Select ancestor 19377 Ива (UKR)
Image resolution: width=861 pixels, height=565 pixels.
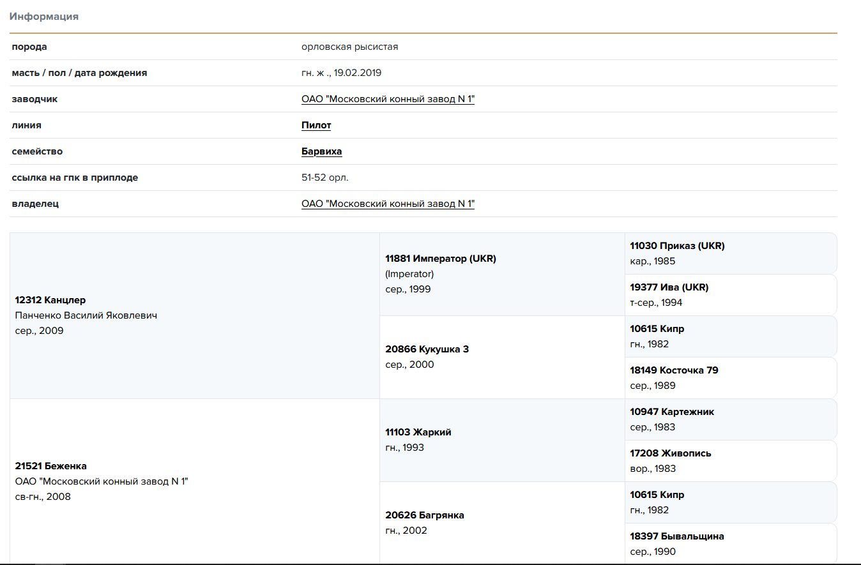[669, 287]
